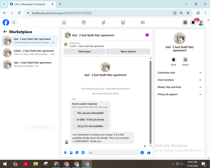The height and width of the screenshot is (168, 210).
Task: Open the Friends icon in top navigation
Action: [103, 22]
